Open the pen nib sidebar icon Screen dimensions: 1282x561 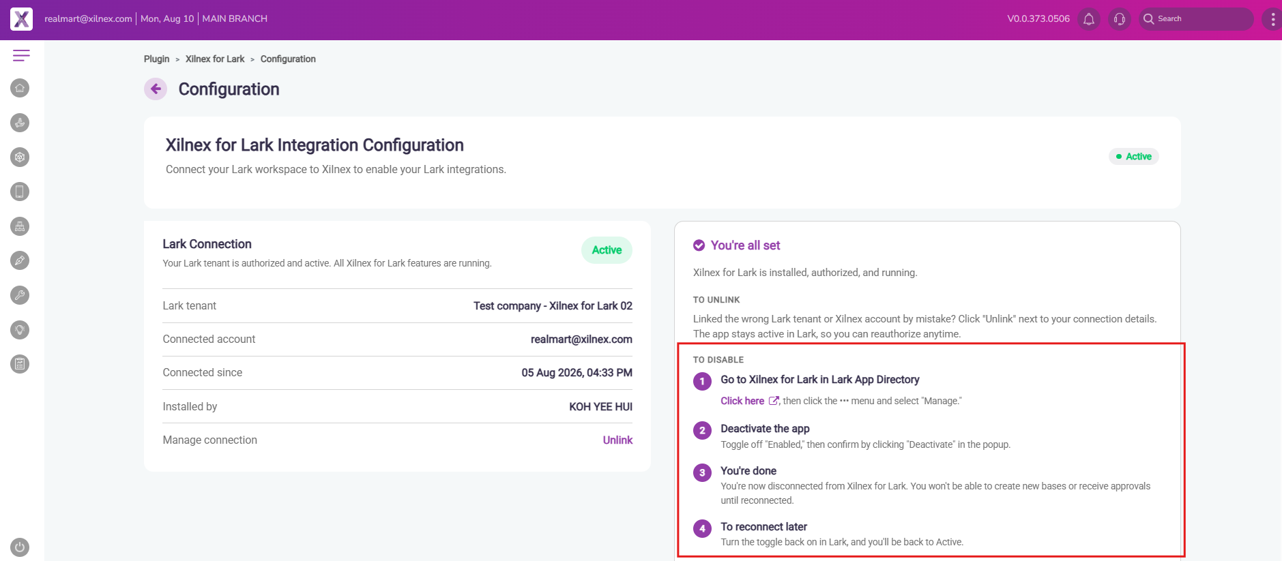click(20, 260)
